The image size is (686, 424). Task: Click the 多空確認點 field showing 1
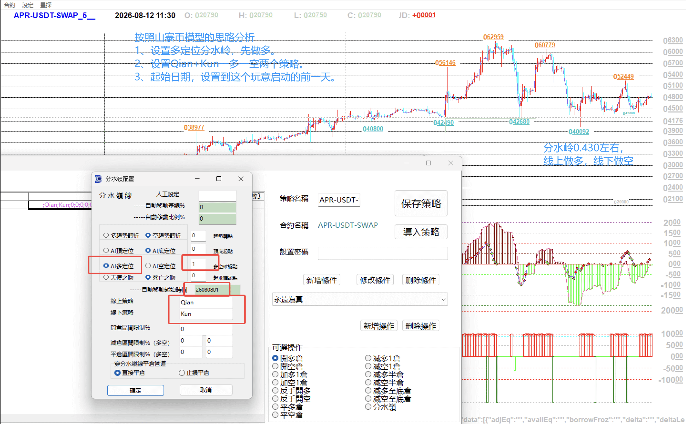pos(198,264)
